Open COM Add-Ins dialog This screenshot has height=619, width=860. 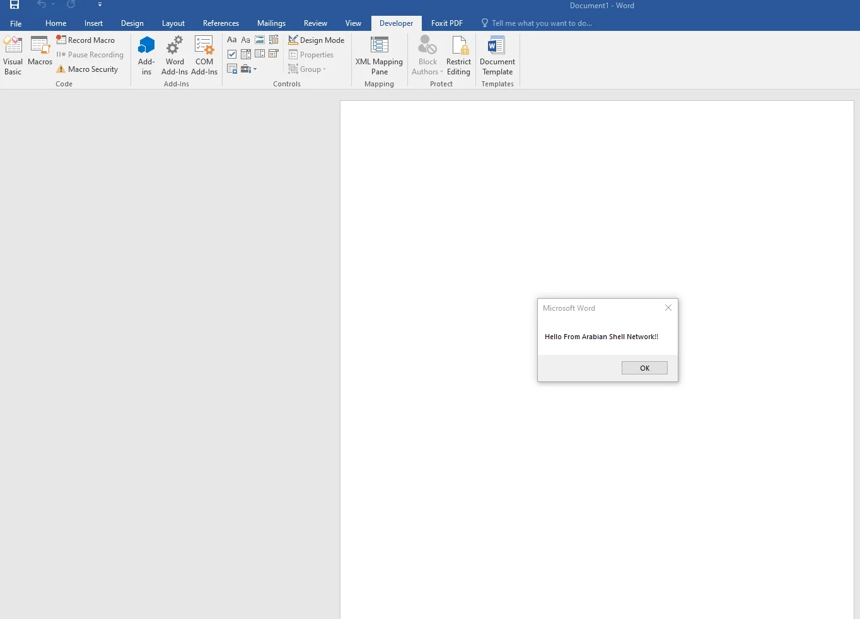pyautogui.click(x=204, y=55)
